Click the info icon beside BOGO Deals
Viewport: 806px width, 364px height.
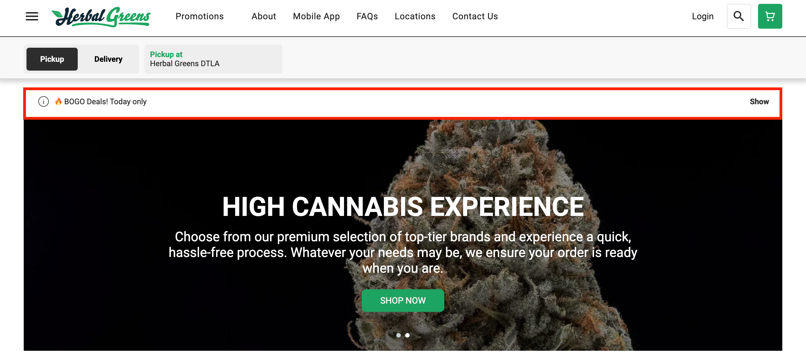[44, 102]
